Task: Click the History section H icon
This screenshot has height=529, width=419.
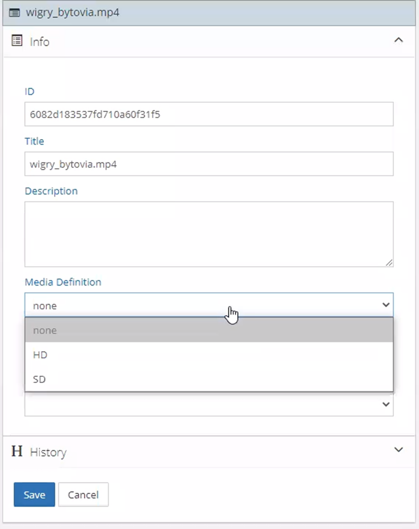Action: pyautogui.click(x=17, y=451)
